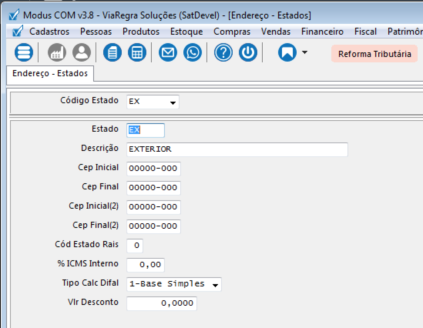Open the Financeiro menu
This screenshot has height=328, width=423.
322,32
